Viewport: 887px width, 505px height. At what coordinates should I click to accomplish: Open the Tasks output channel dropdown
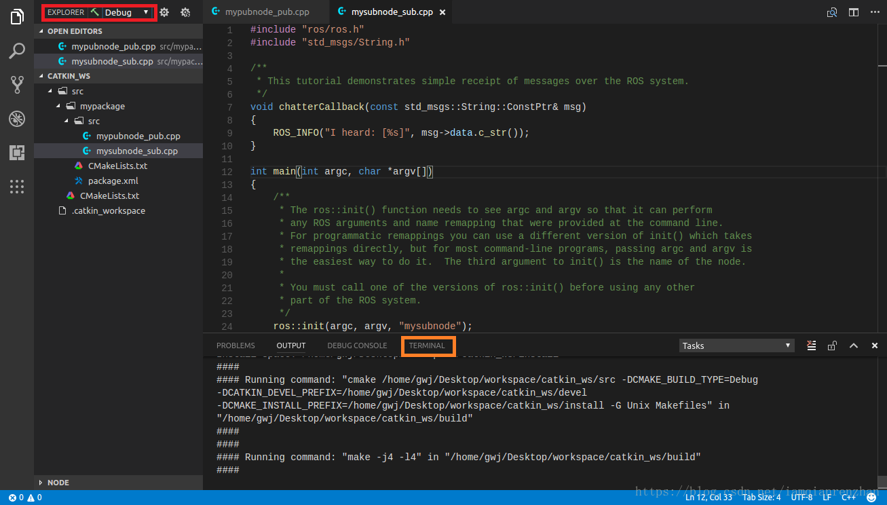coord(736,345)
